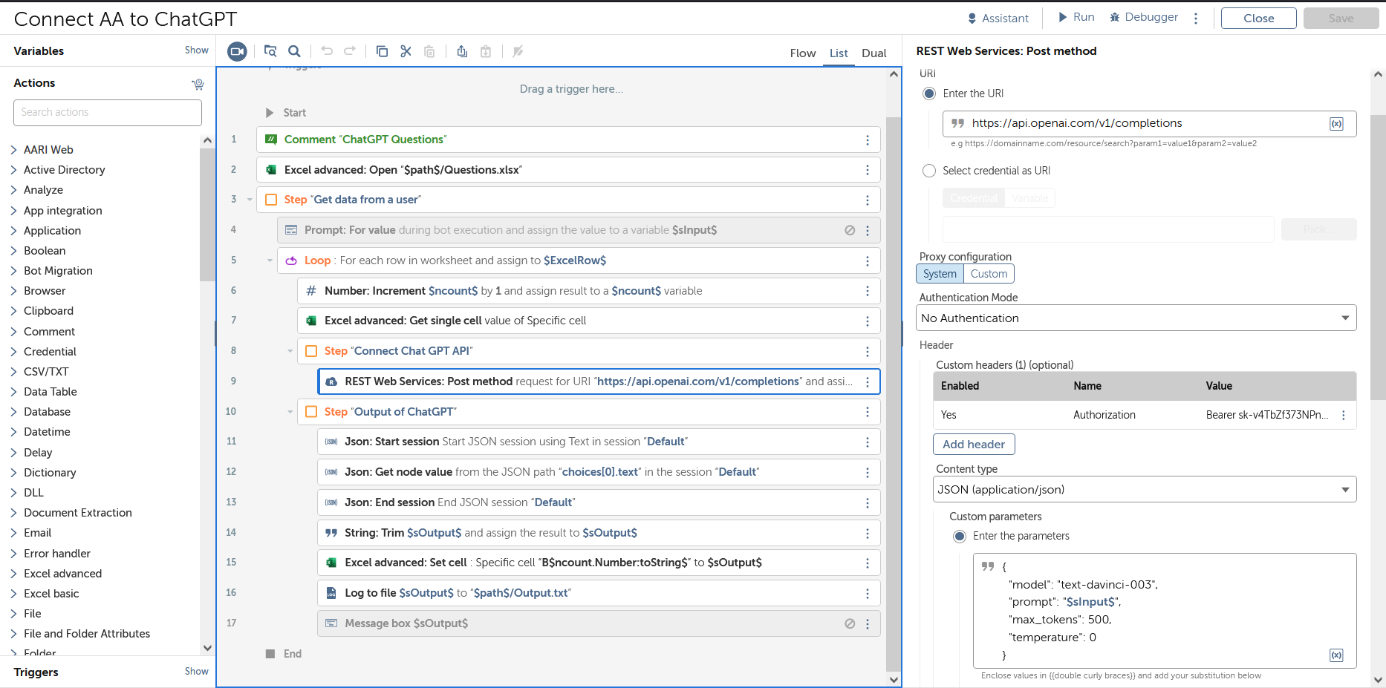Click the copy icon in toolbar
The width and height of the screenshot is (1386, 688).
382,51
